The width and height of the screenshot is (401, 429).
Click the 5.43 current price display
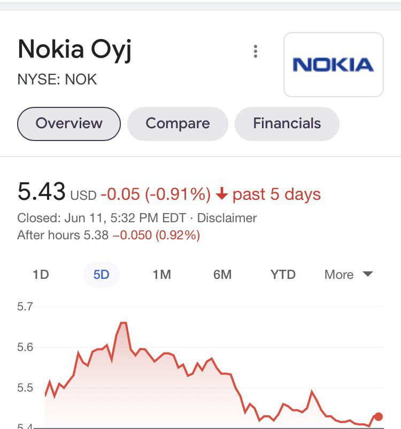[x=42, y=192]
